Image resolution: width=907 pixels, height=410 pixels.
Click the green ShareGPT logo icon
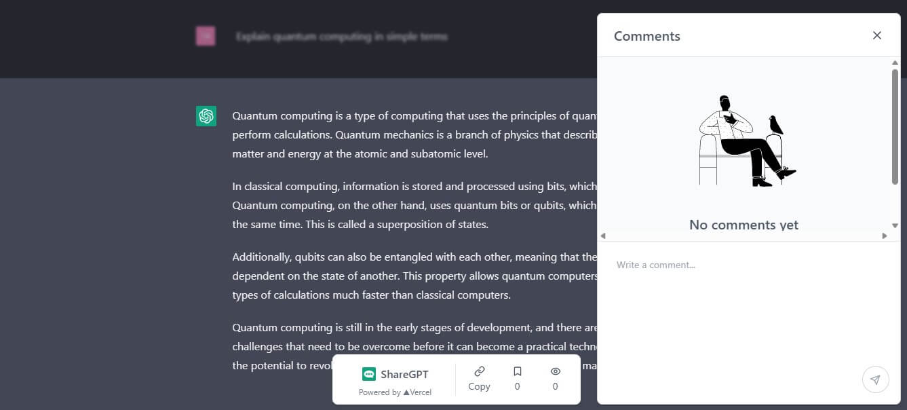(x=369, y=374)
